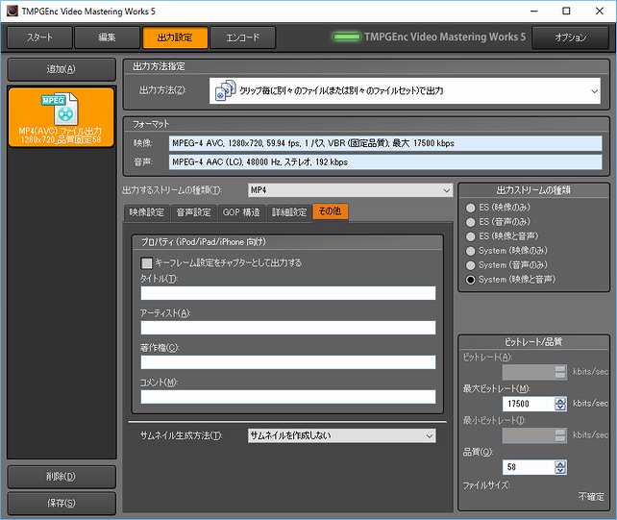Click the 著作権 input field
This screenshot has height=520, width=617.
pos(288,362)
